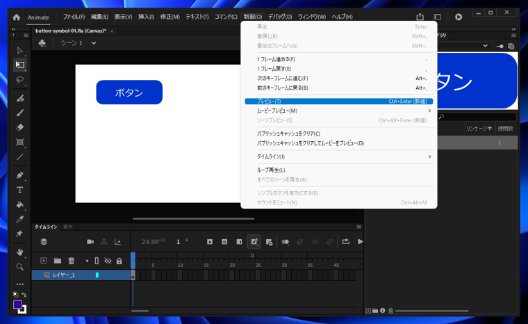Choose プレビュー(T) from the control menu
The width and height of the screenshot is (528, 324).
(339, 101)
